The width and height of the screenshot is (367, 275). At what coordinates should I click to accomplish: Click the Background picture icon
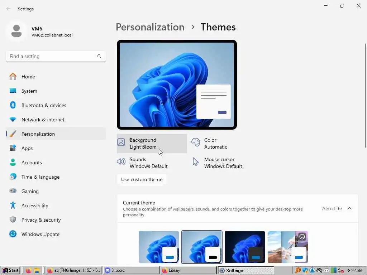121,142
